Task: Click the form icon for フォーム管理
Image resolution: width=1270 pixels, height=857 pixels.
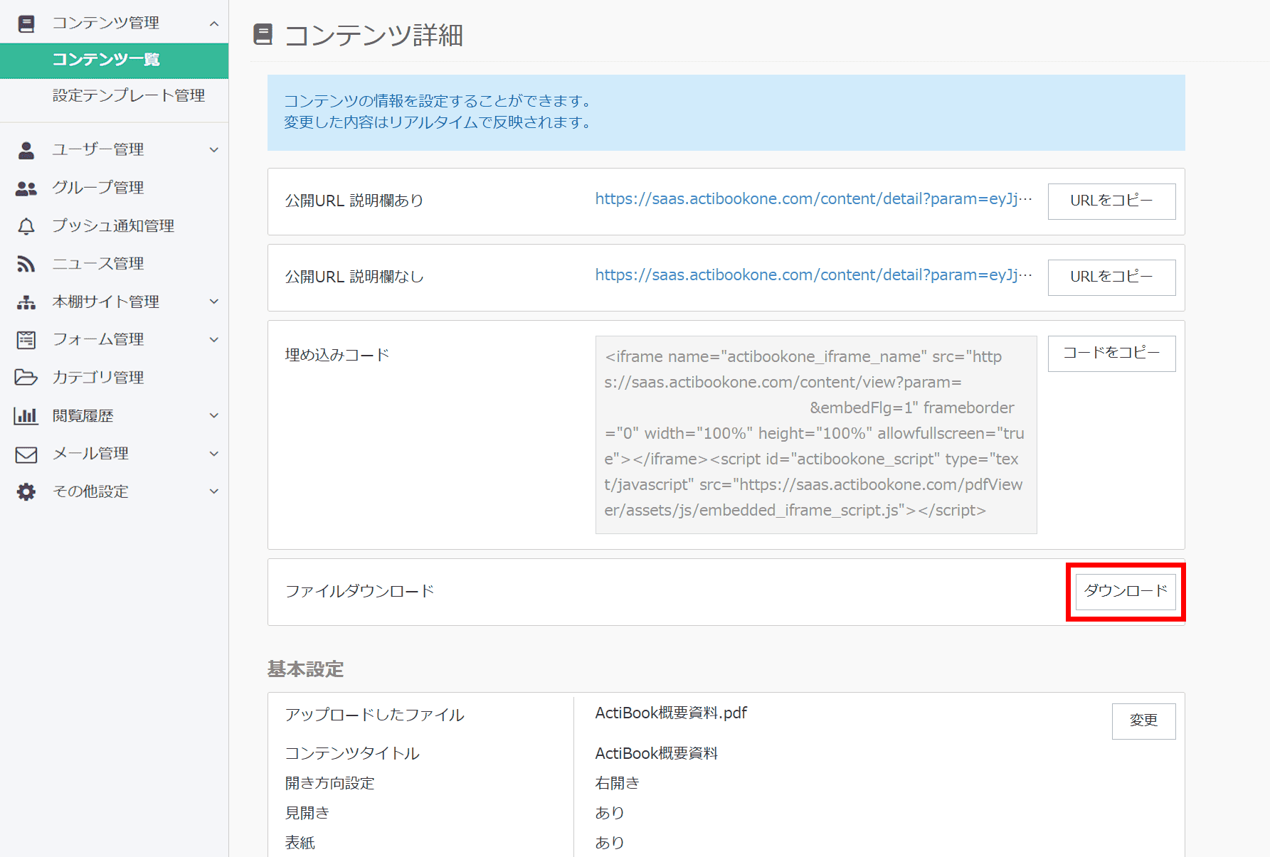Action: [26, 340]
